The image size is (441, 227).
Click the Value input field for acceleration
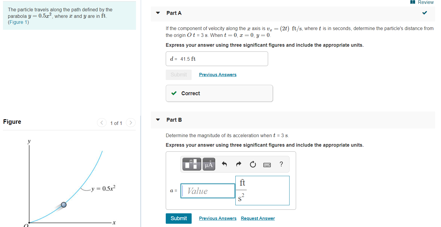[x=207, y=191]
